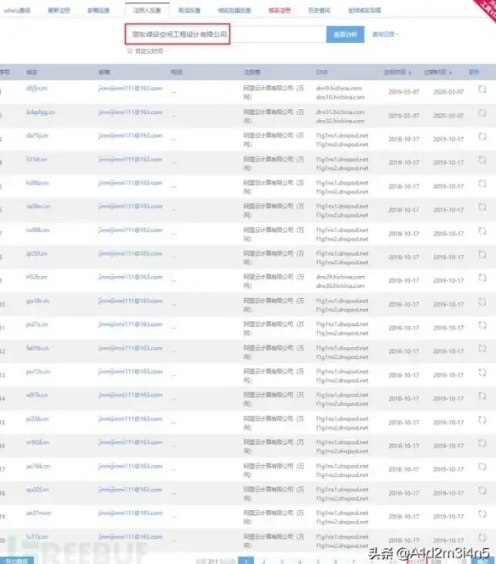Select the 注册人反查 tab

click(147, 10)
